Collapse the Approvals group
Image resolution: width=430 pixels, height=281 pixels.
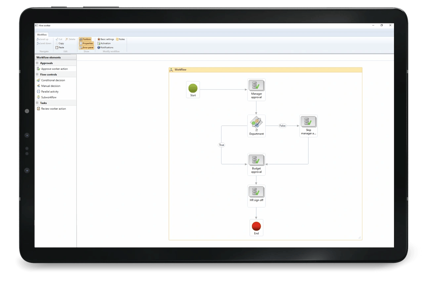pos(37,63)
